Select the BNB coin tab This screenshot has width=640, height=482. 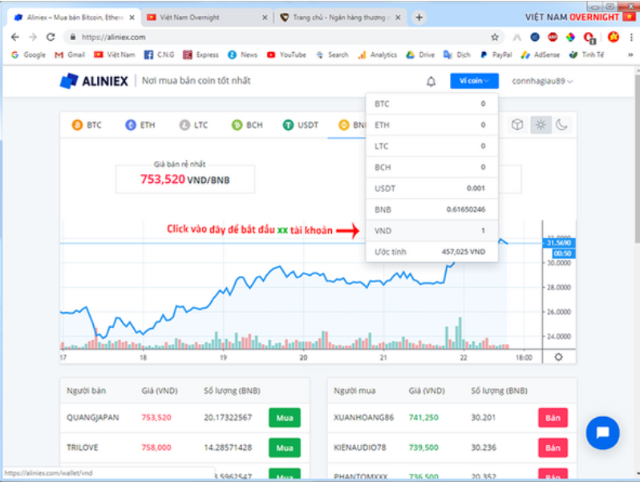(x=352, y=125)
